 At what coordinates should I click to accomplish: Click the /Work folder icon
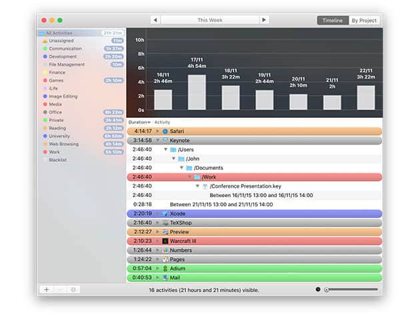click(197, 177)
